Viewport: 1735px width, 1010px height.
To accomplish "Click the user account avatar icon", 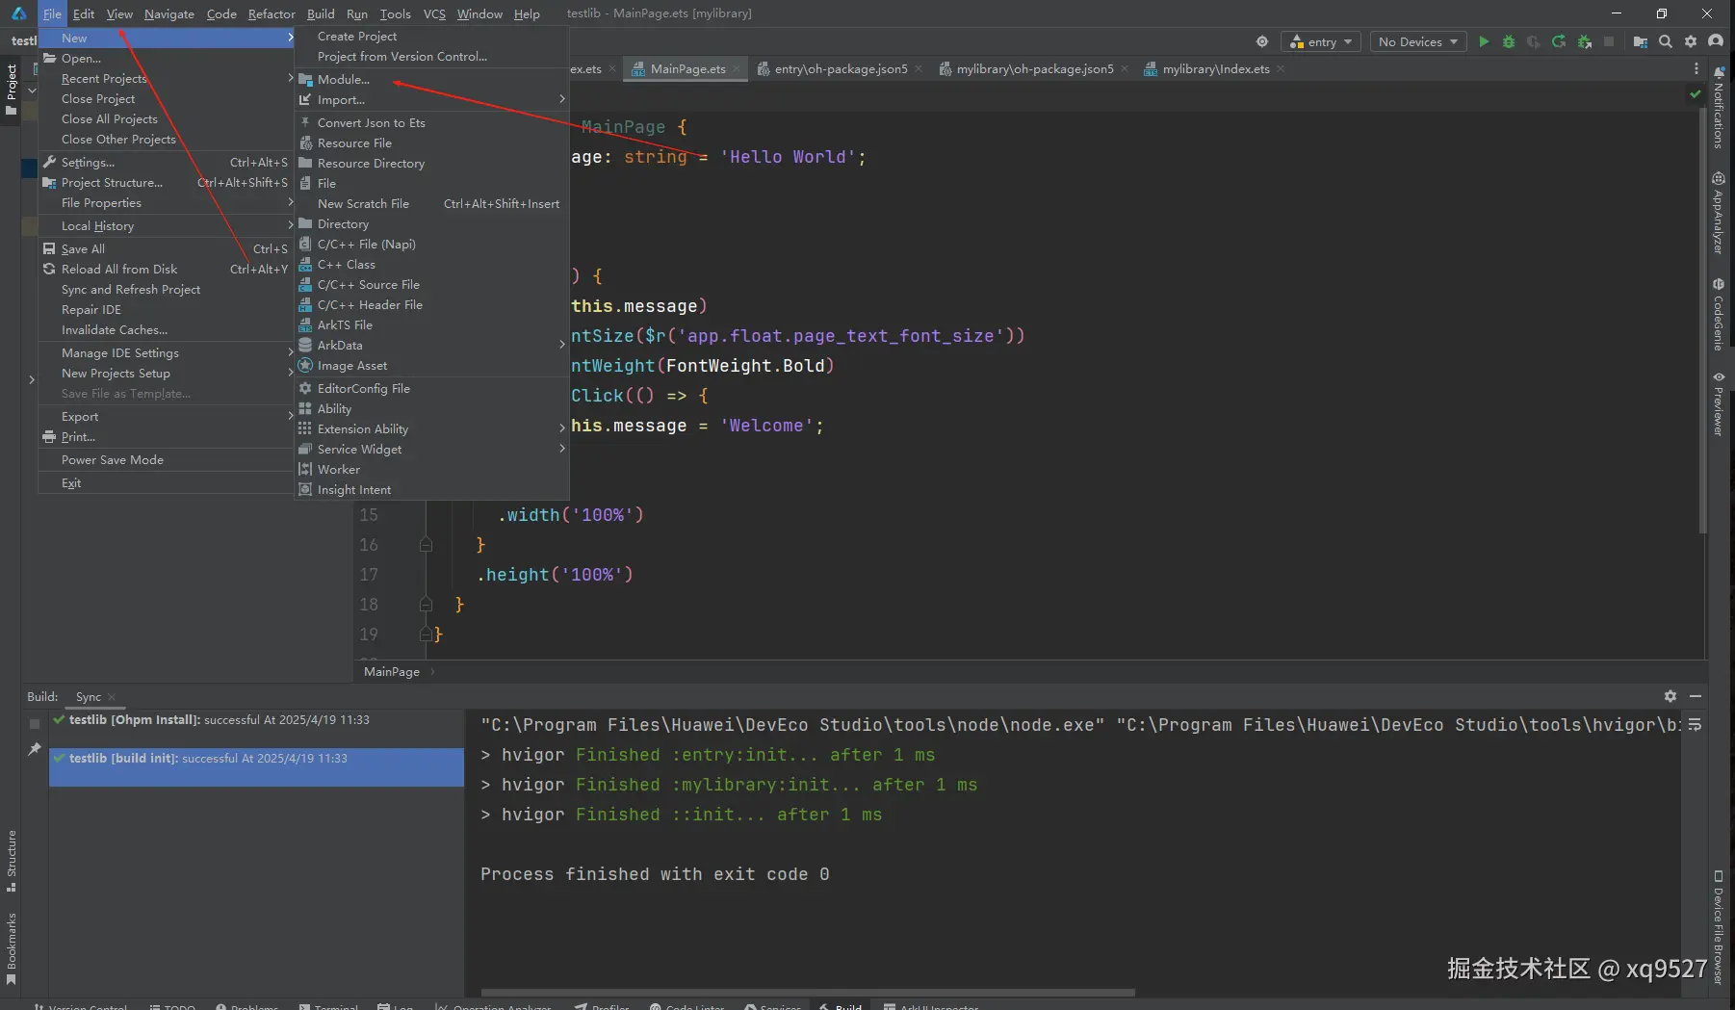I will pyautogui.click(x=1716, y=41).
